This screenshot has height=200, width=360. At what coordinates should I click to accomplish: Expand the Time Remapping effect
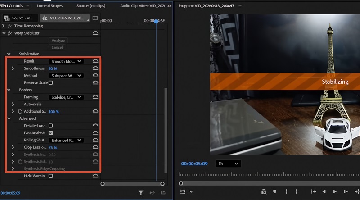coord(3,26)
